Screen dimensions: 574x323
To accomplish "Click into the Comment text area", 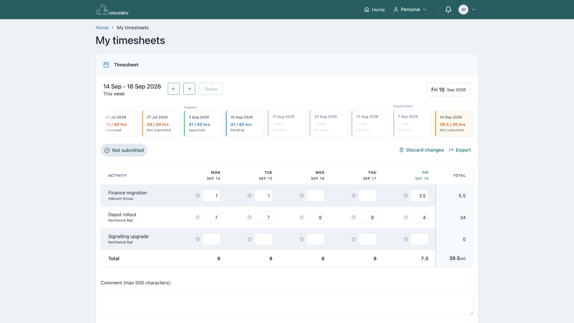I will tap(287, 303).
